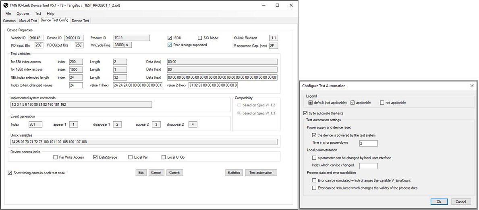Click the M-sequence Cap. hex field

click(x=274, y=46)
